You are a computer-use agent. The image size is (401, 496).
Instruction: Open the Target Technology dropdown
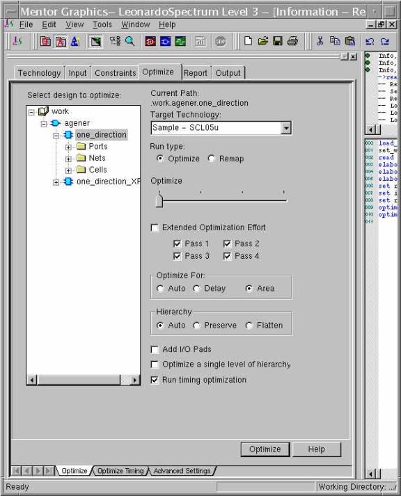[x=286, y=128]
